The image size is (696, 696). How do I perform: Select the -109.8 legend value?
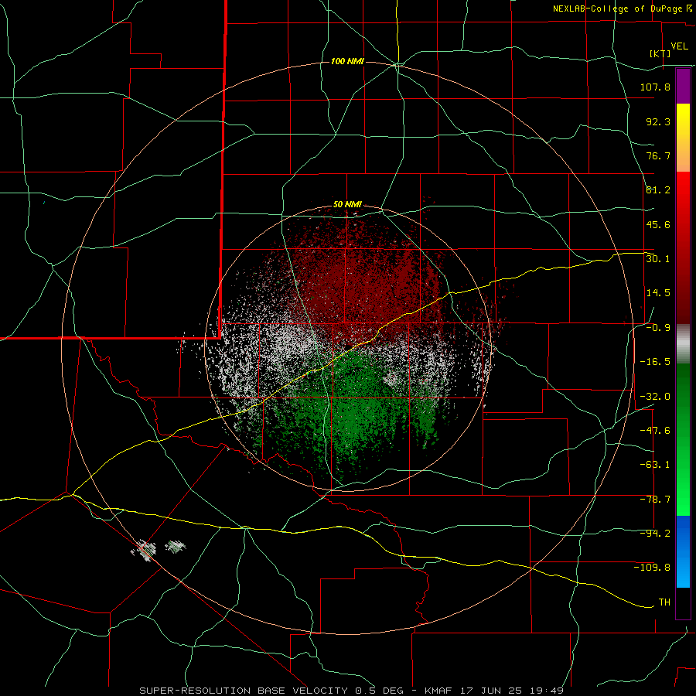coord(652,568)
